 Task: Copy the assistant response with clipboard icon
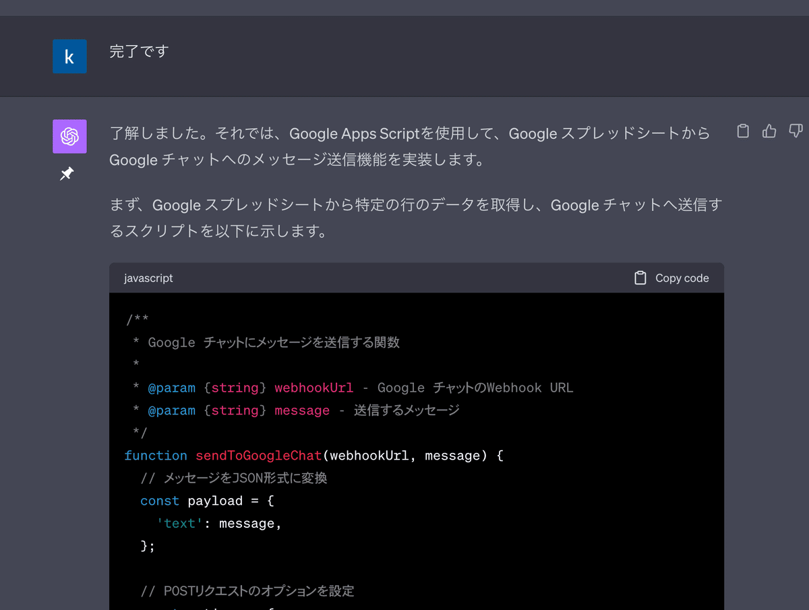(743, 131)
